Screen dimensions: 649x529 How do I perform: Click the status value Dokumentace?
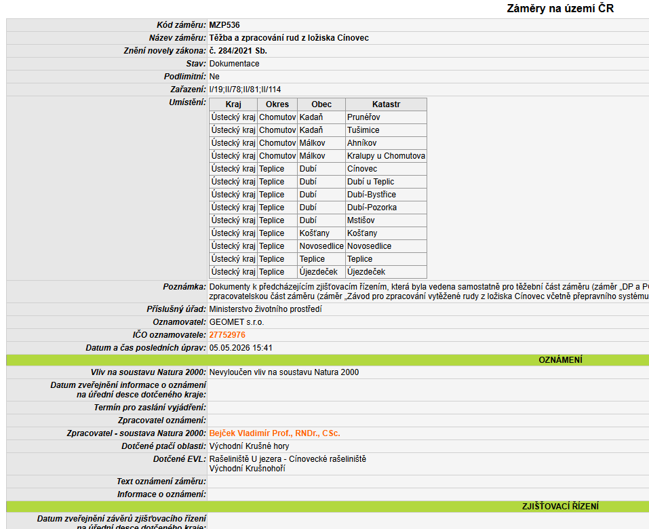234,63
